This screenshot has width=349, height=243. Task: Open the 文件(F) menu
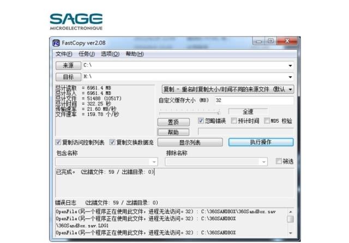(x=64, y=54)
